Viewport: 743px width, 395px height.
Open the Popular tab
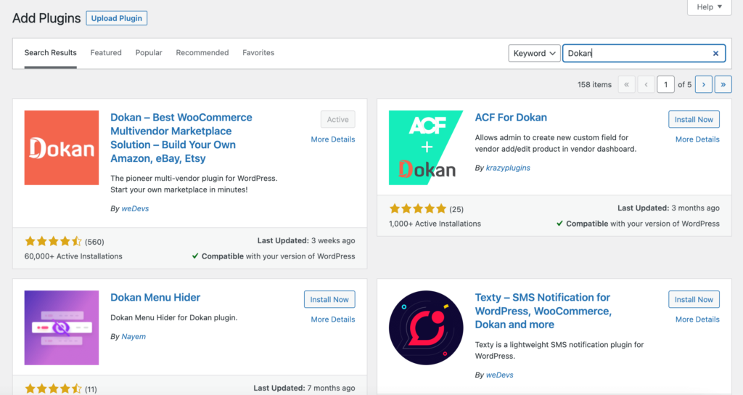click(x=149, y=53)
